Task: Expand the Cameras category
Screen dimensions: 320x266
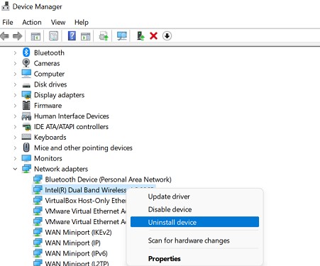Action: [x=15, y=63]
